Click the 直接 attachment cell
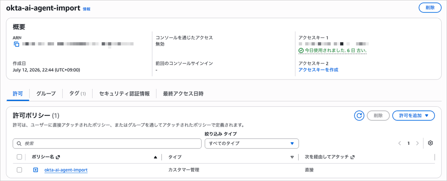 [309, 170]
